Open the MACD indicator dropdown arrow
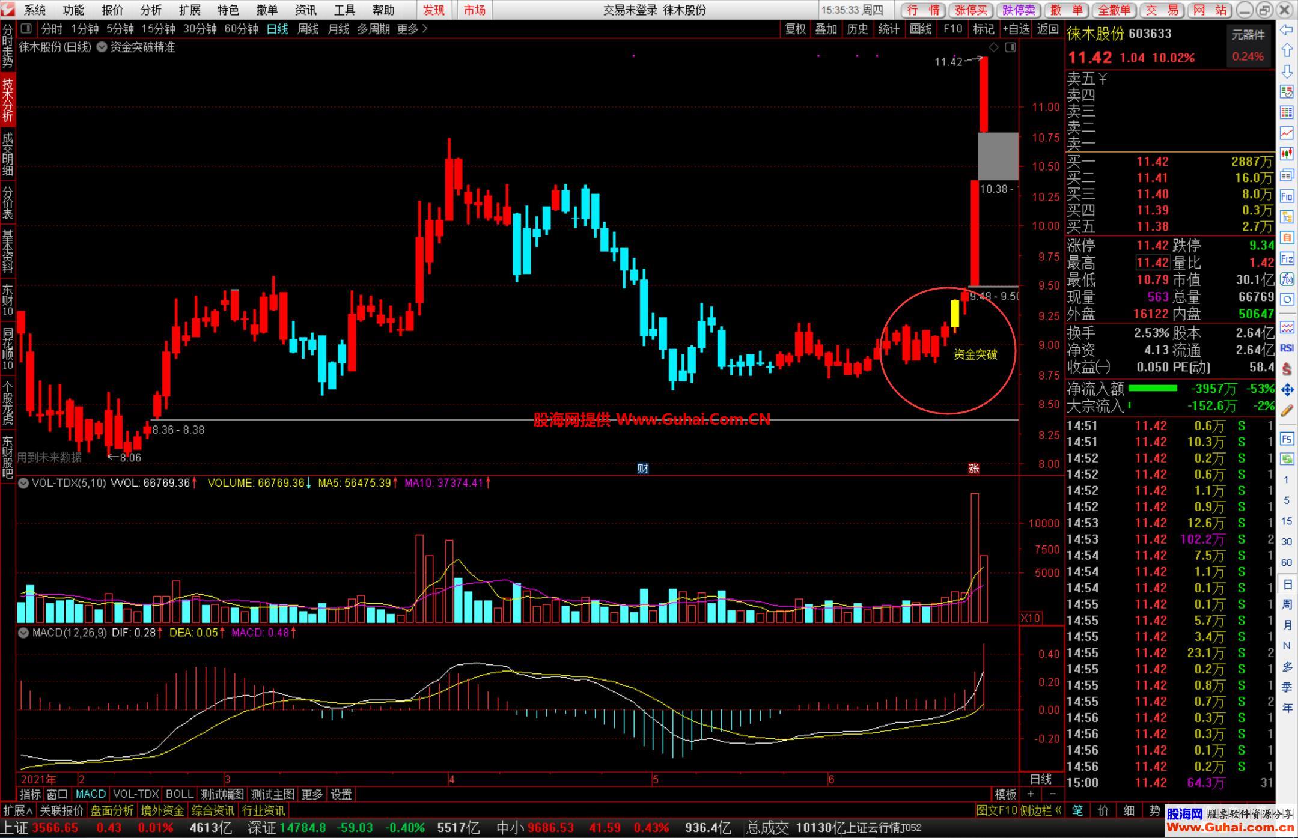Viewport: 1298px width, 838px height. (x=23, y=633)
